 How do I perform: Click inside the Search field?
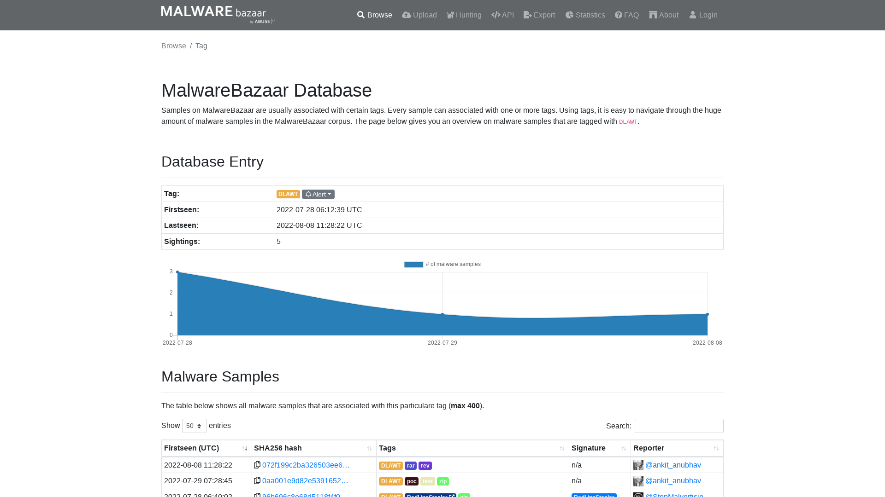[678, 426]
